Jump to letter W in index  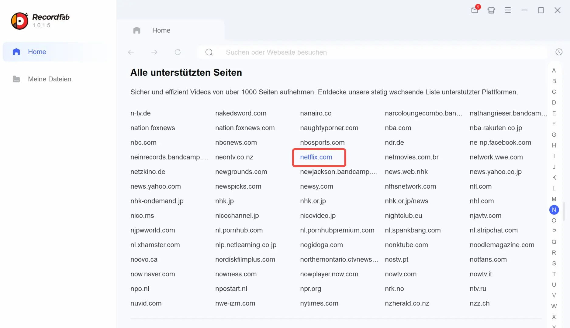[x=554, y=306]
